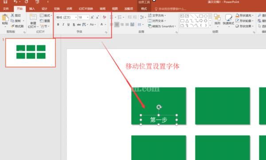Switch to the Animations (动画) tab

pos(69,9)
